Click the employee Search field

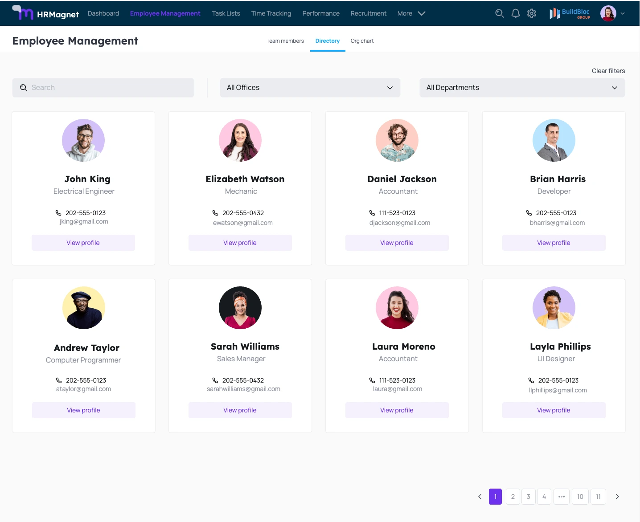[x=103, y=88]
